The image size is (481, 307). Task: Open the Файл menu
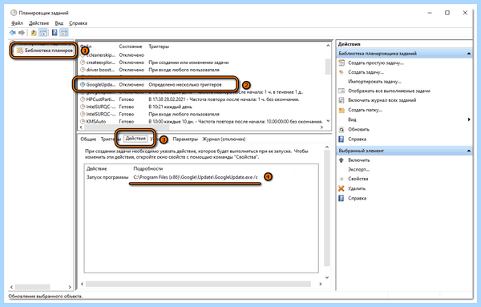[x=17, y=23]
